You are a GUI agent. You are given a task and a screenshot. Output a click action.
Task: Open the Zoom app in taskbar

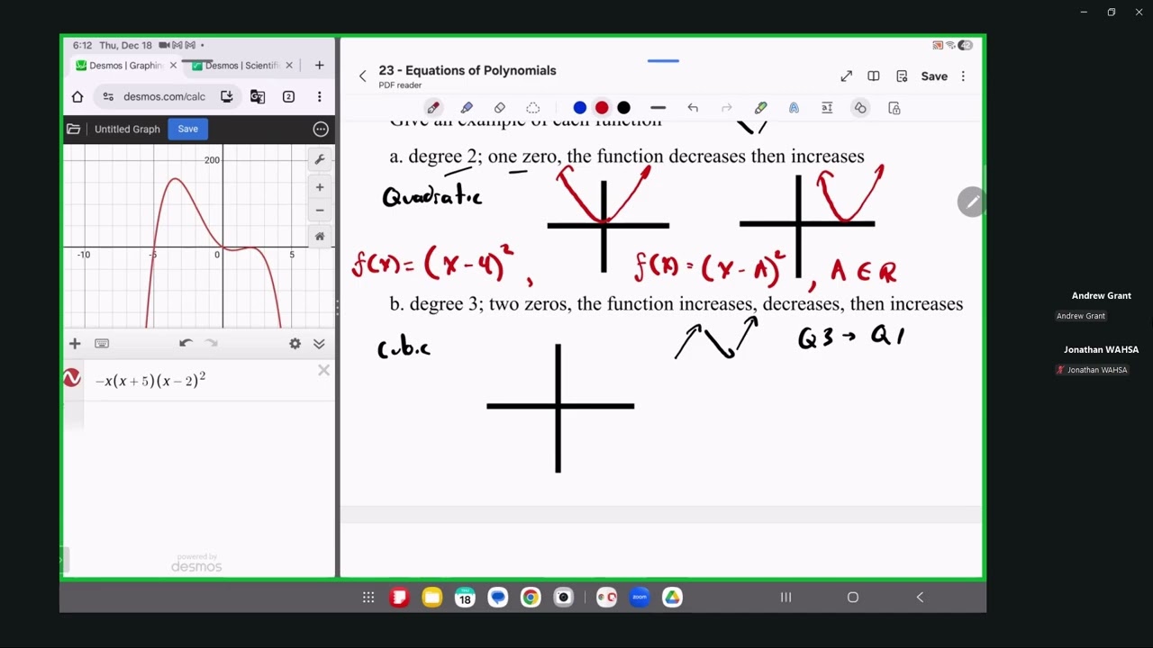[640, 598]
